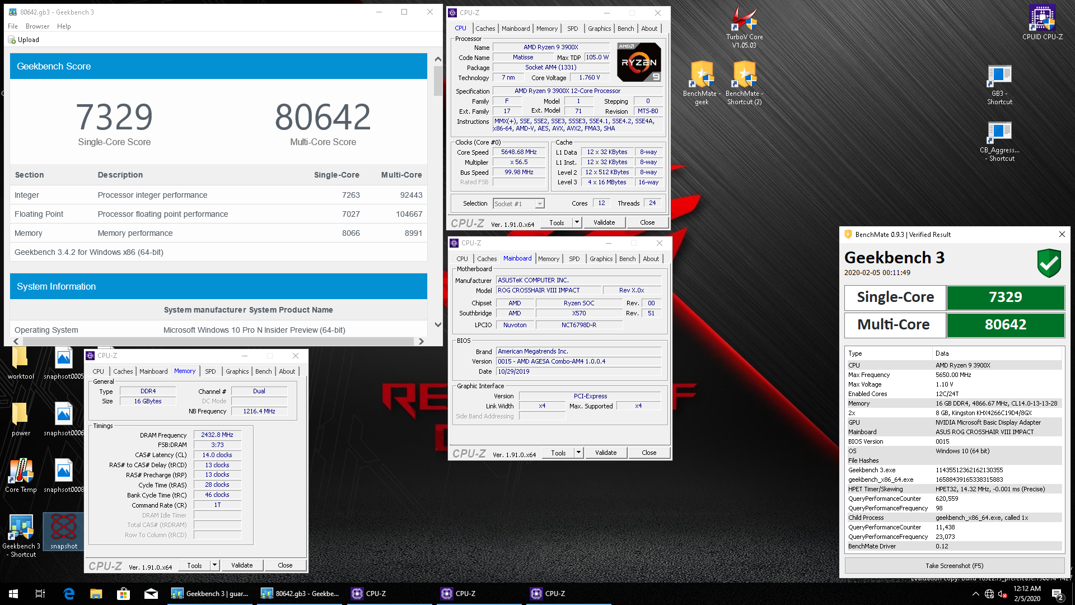Click the BenchMate verified shield checkmark
1075x605 pixels.
tap(1049, 263)
